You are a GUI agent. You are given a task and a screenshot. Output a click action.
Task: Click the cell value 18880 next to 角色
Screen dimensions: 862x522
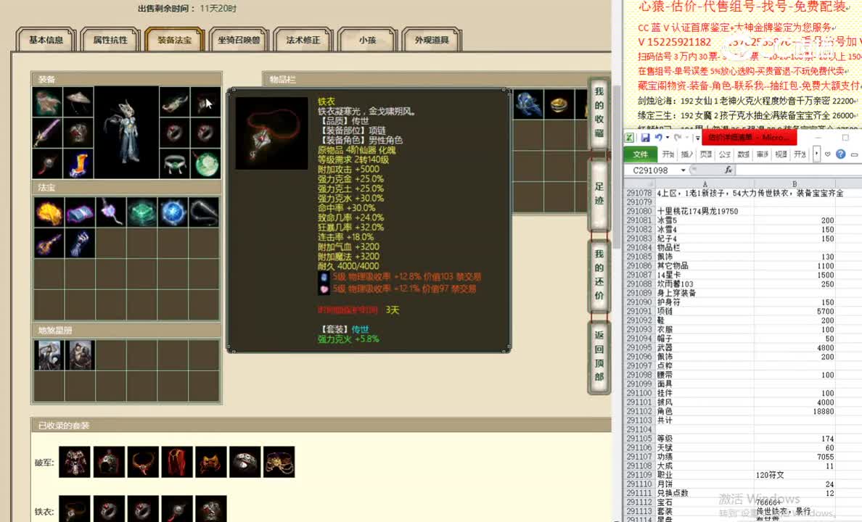click(x=795, y=411)
